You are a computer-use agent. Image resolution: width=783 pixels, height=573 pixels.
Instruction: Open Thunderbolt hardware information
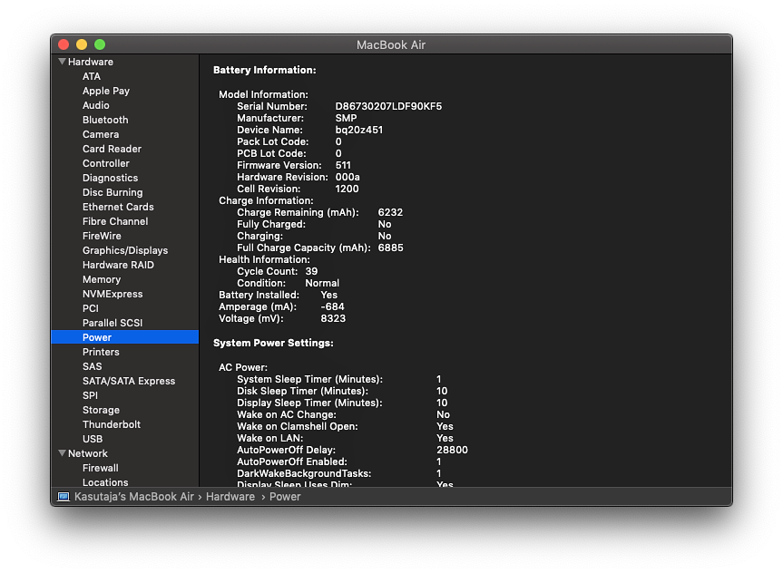coord(113,424)
